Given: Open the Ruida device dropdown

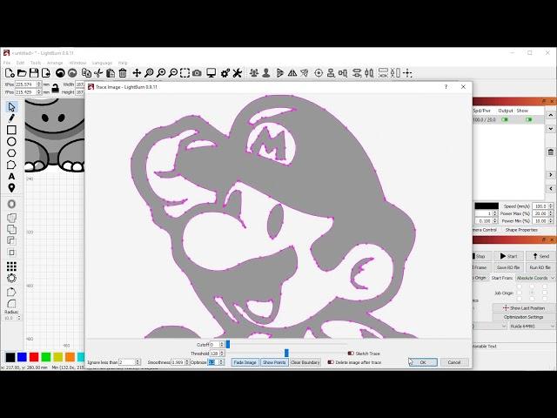Looking at the screenshot, I should tap(532, 326).
